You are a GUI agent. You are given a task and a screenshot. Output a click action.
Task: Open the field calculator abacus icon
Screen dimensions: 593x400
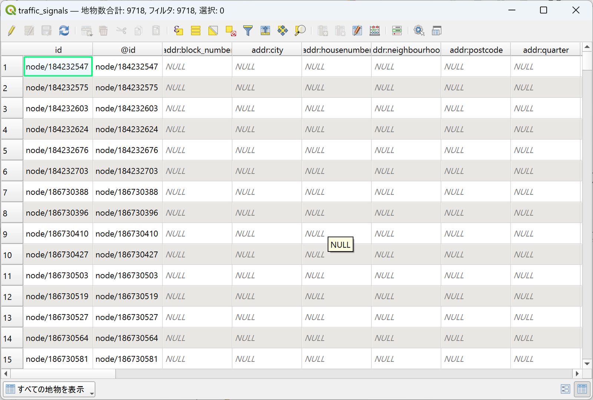375,31
